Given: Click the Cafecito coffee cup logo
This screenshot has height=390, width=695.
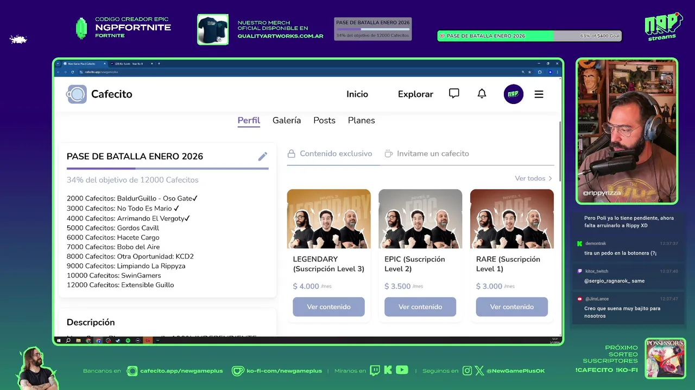Looking at the screenshot, I should coord(77,94).
